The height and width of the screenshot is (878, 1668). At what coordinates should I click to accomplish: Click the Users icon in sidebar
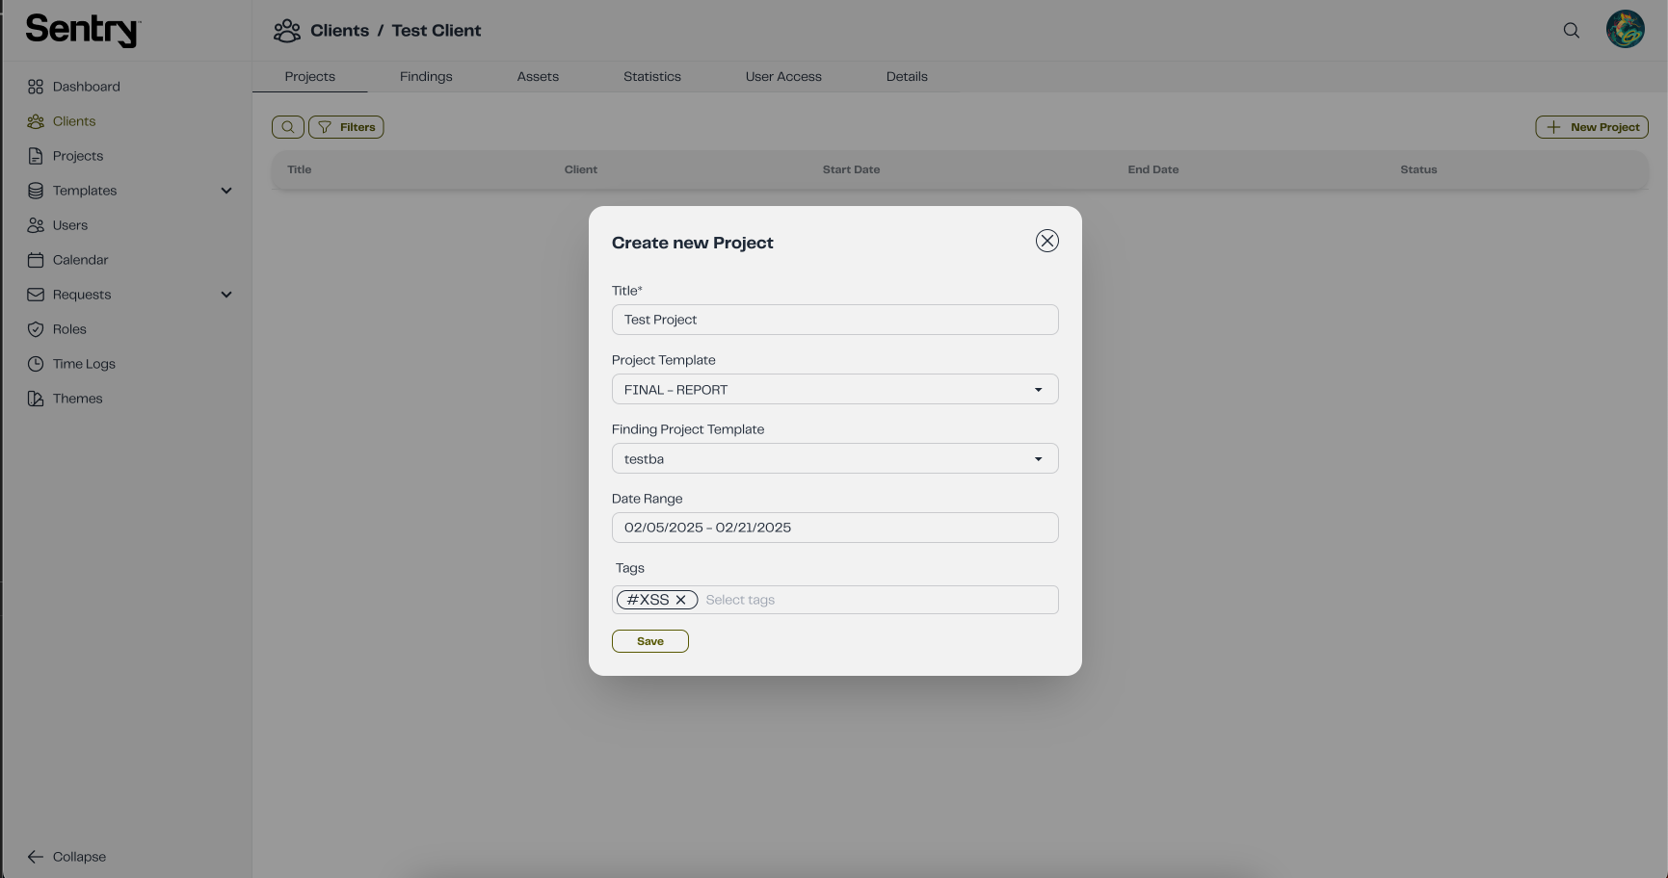[36, 225]
